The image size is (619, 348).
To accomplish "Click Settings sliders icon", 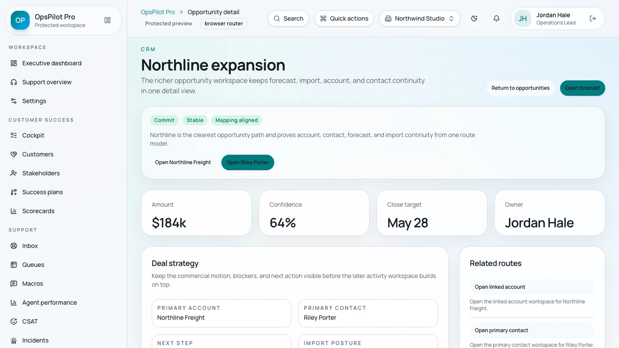I will coord(14,101).
